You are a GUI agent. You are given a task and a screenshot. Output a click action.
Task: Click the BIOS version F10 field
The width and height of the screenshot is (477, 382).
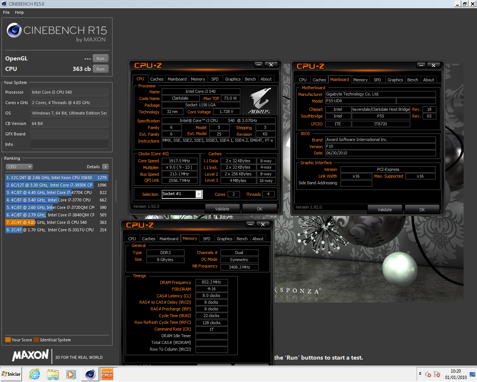[380, 147]
